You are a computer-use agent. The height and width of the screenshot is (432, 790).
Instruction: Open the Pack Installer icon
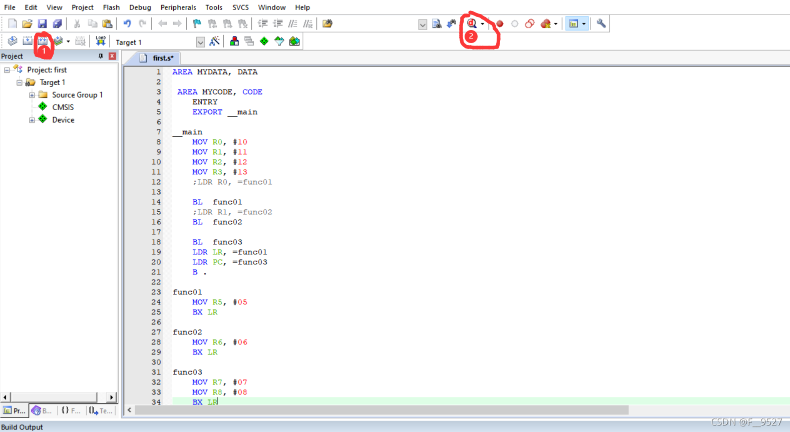click(x=294, y=41)
